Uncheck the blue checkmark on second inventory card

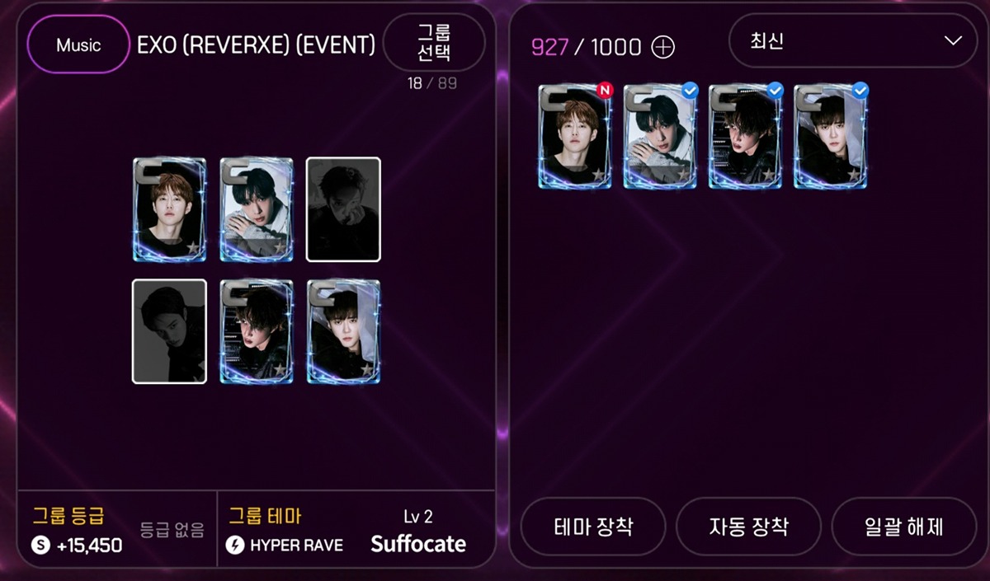tap(690, 91)
